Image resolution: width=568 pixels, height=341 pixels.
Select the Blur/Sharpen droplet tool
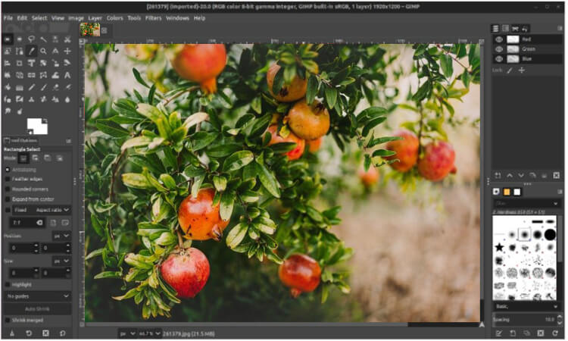click(x=67, y=99)
